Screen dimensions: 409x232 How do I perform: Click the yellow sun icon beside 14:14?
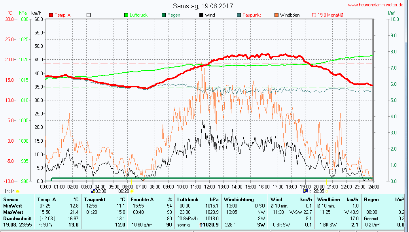click(18, 191)
